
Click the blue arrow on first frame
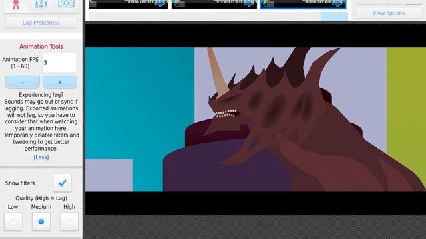(x=160, y=3)
